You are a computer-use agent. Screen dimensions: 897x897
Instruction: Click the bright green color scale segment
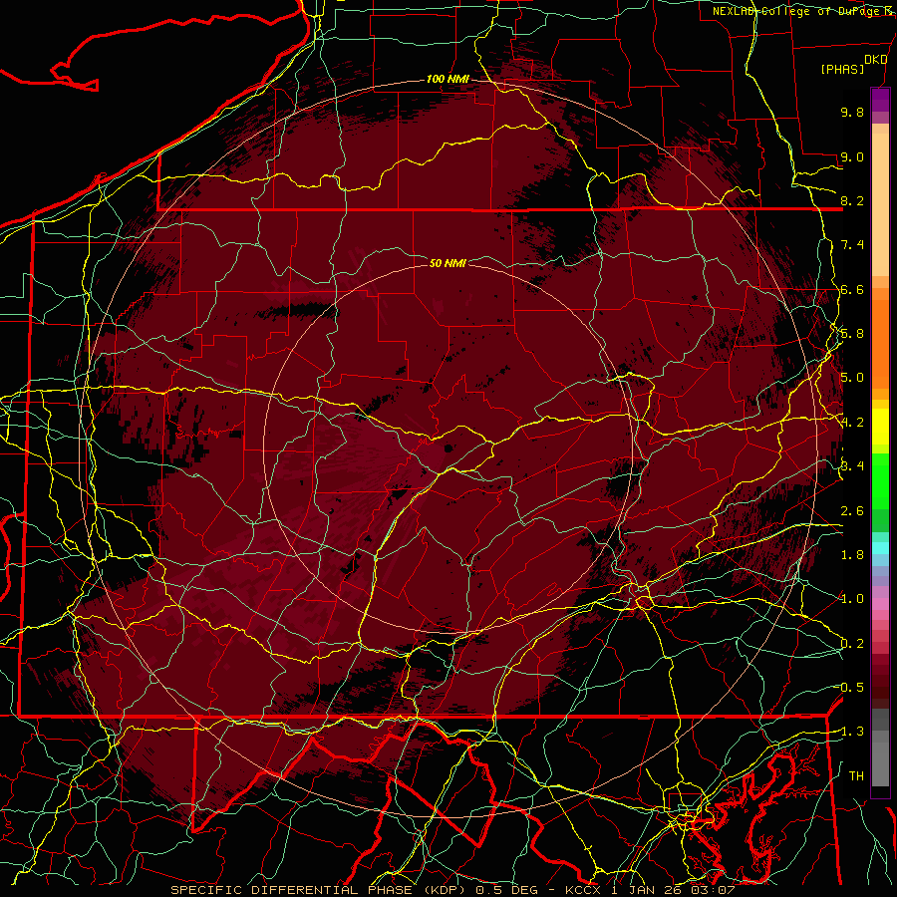click(x=880, y=481)
